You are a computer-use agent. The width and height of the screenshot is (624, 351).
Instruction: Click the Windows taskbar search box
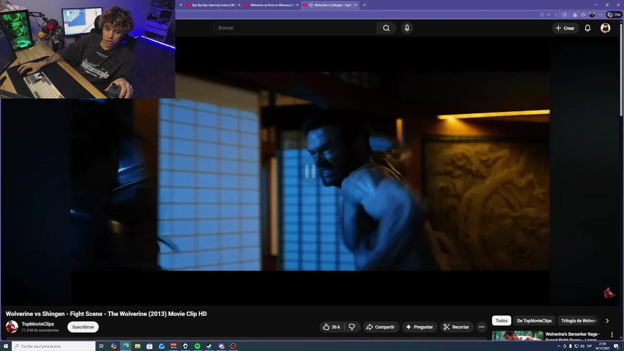point(53,346)
